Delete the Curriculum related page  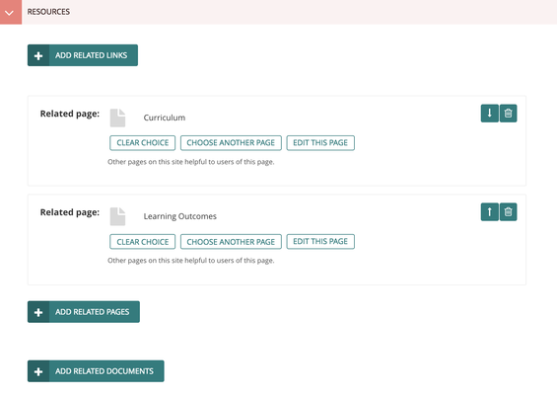click(x=509, y=114)
